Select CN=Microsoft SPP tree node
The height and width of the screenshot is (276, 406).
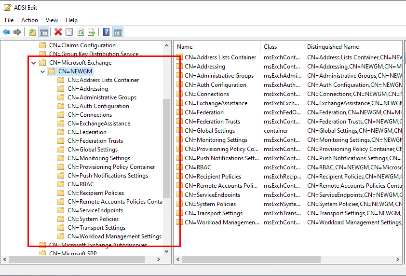tap(73, 253)
